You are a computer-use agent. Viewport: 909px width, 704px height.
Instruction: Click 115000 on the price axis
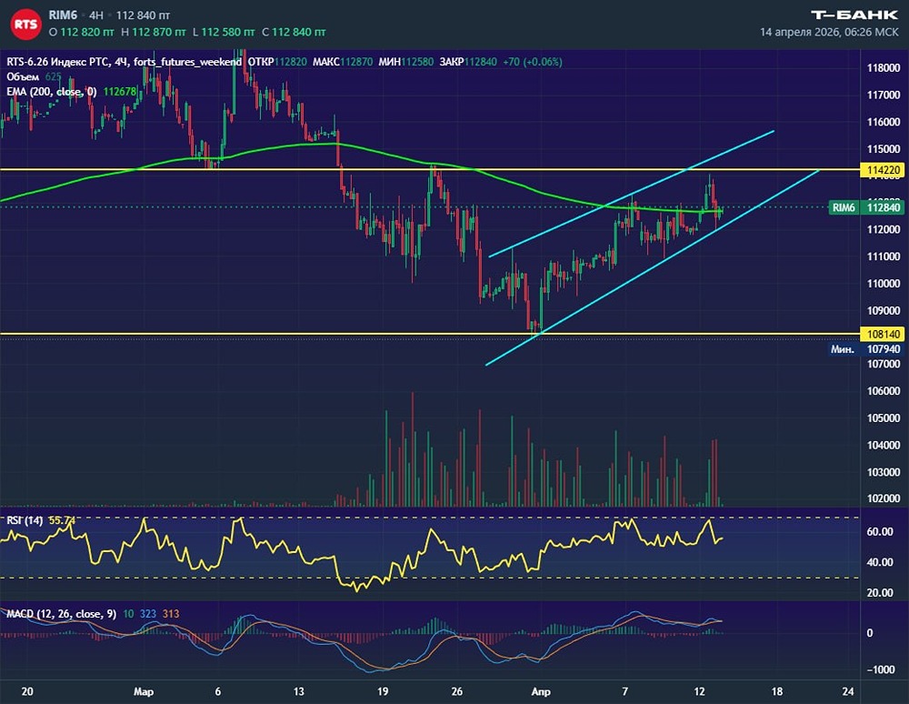(883, 149)
